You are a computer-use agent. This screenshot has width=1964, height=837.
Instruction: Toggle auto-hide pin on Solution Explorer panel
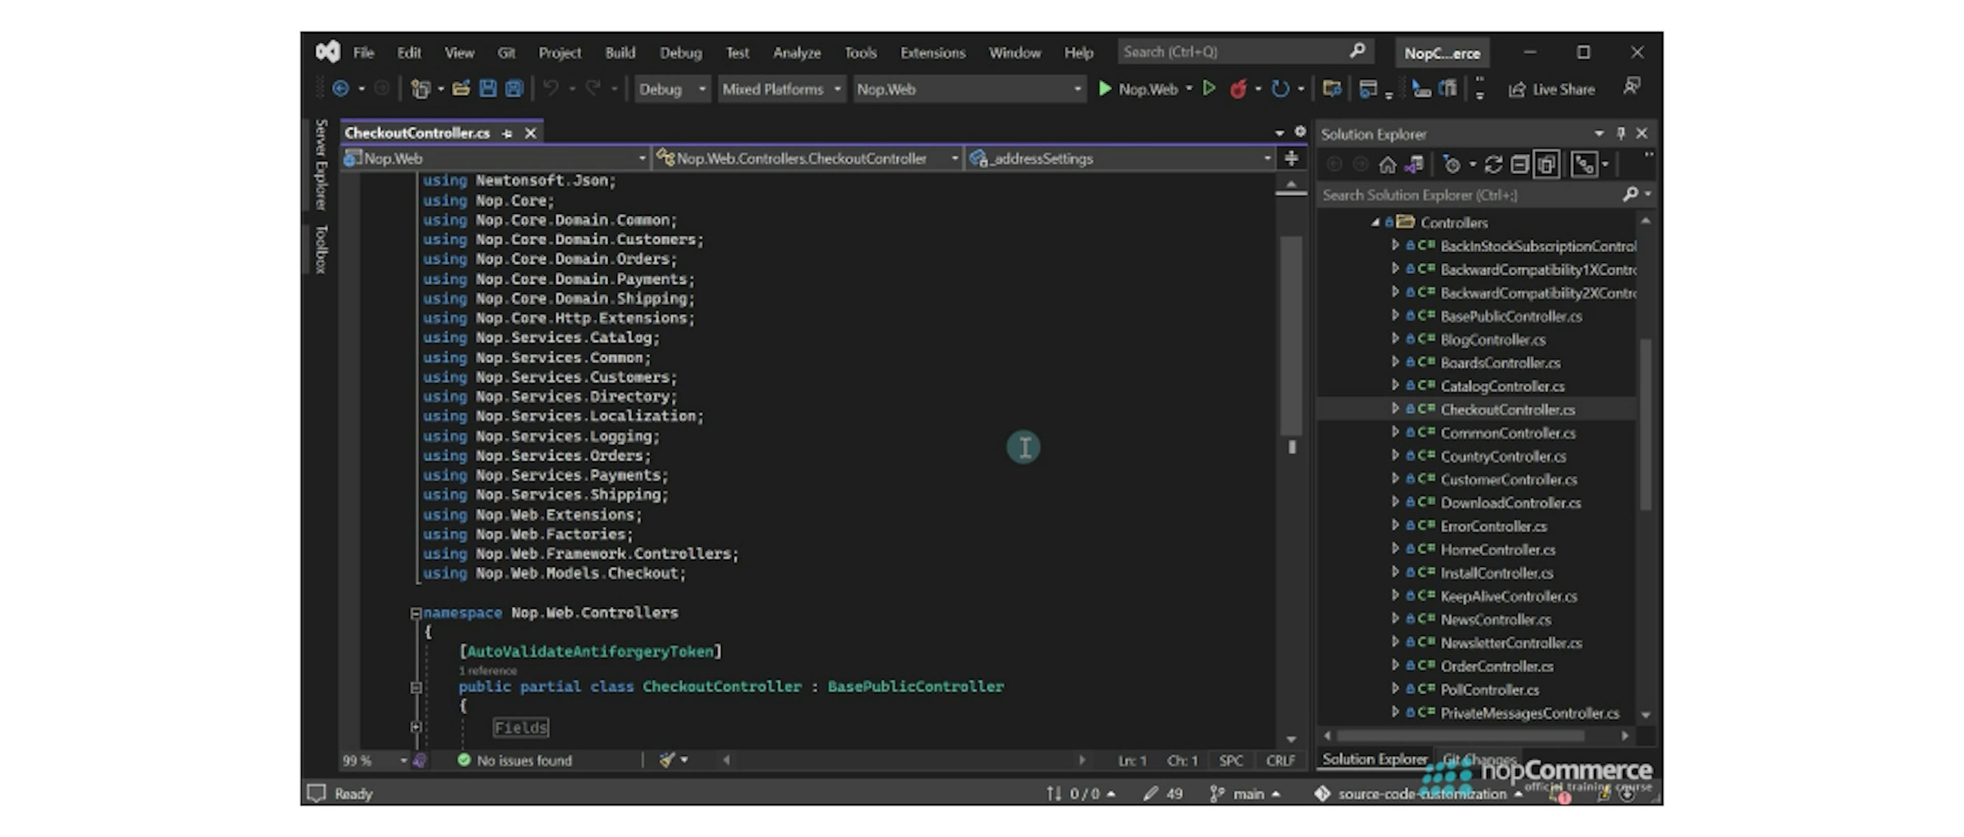[1621, 134]
